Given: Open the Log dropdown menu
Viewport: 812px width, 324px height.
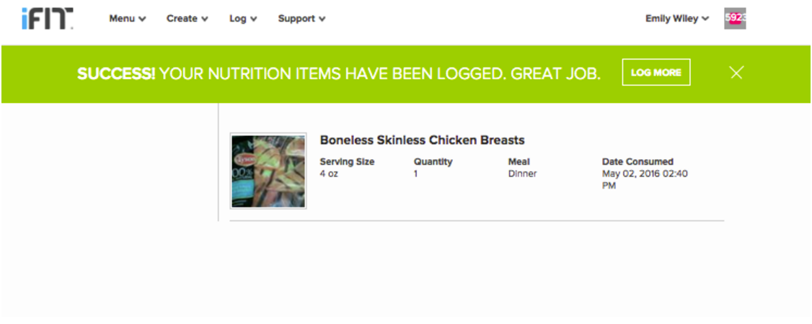Looking at the screenshot, I should (243, 19).
